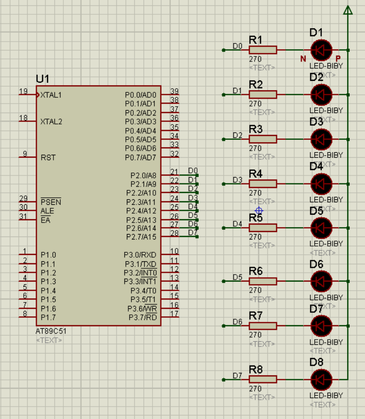Click the P1.0 pin label
The width and height of the screenshot is (365, 419).
pyautogui.click(x=49, y=255)
